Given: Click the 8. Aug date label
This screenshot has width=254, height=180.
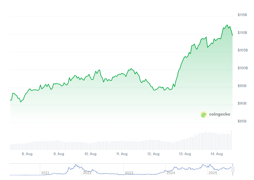Looking at the screenshot, I should pos(27,154).
